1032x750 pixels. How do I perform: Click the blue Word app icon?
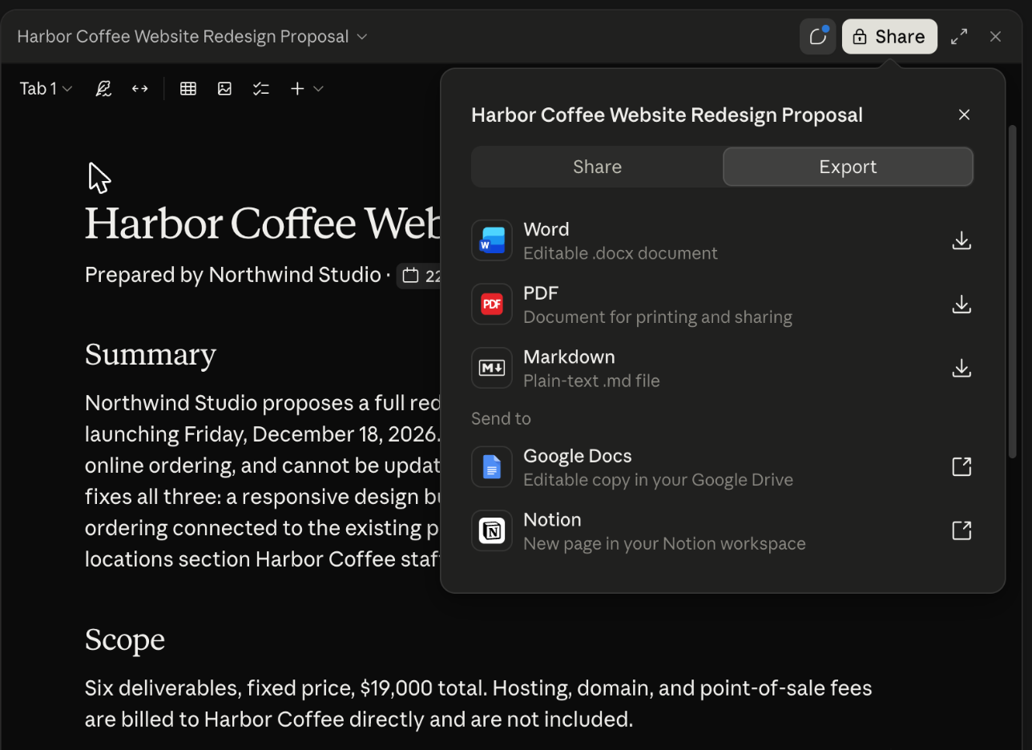coord(492,240)
